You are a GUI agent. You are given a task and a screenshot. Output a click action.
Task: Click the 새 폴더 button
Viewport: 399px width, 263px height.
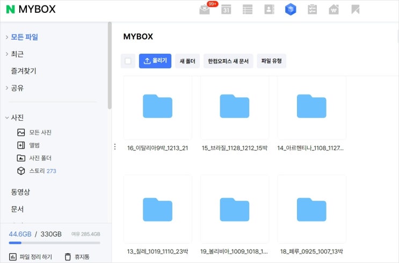[187, 61]
